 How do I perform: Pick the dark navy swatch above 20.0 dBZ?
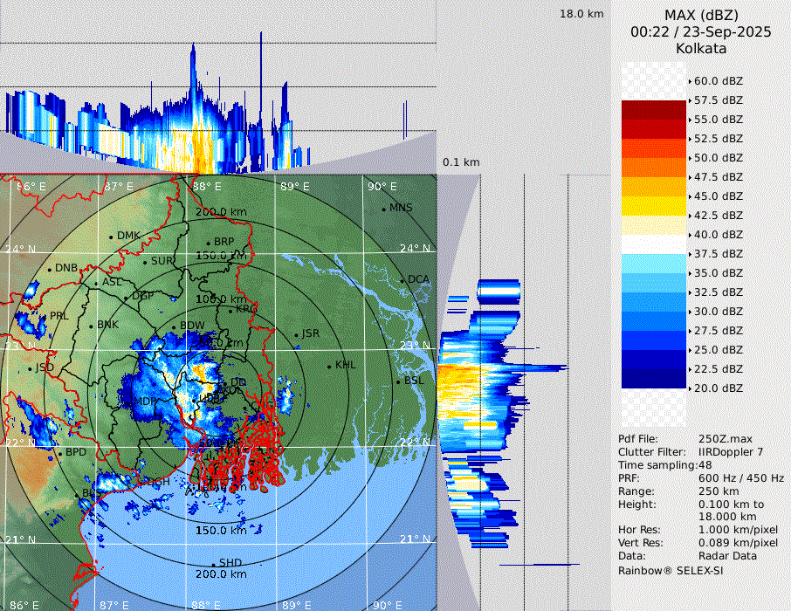coord(653,378)
